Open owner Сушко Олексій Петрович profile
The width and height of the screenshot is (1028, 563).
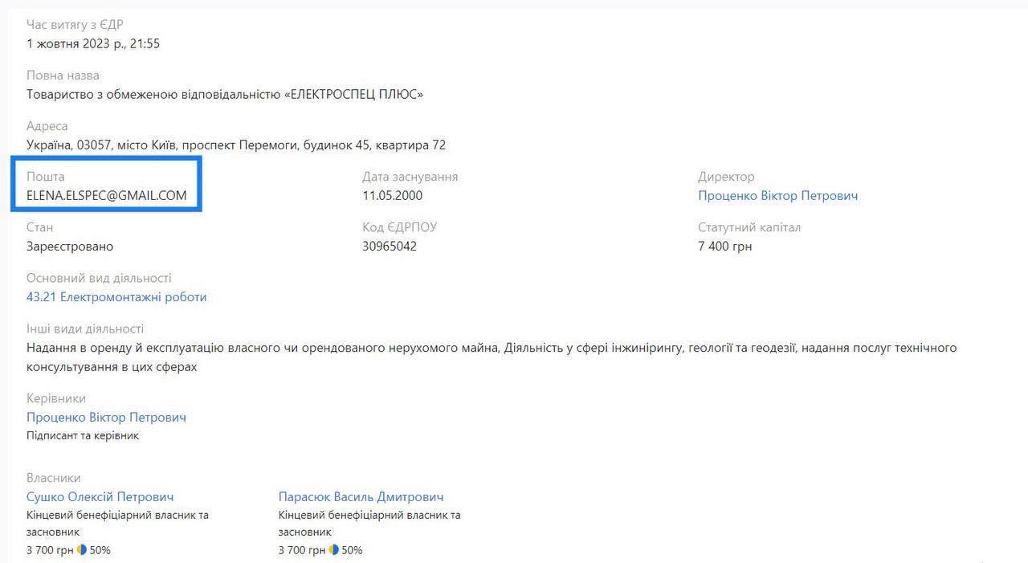click(x=100, y=497)
